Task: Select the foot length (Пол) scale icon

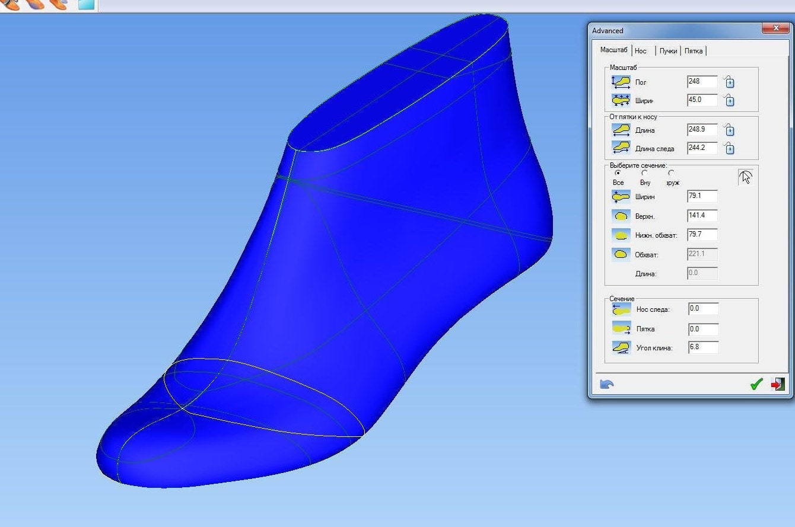Action: pyautogui.click(x=621, y=82)
